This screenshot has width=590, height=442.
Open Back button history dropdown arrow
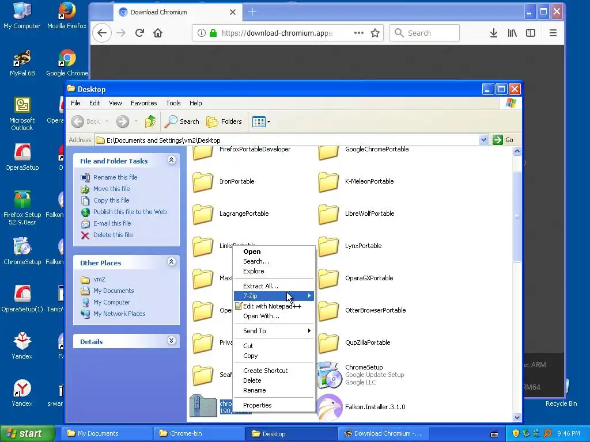pyautogui.click(x=107, y=121)
